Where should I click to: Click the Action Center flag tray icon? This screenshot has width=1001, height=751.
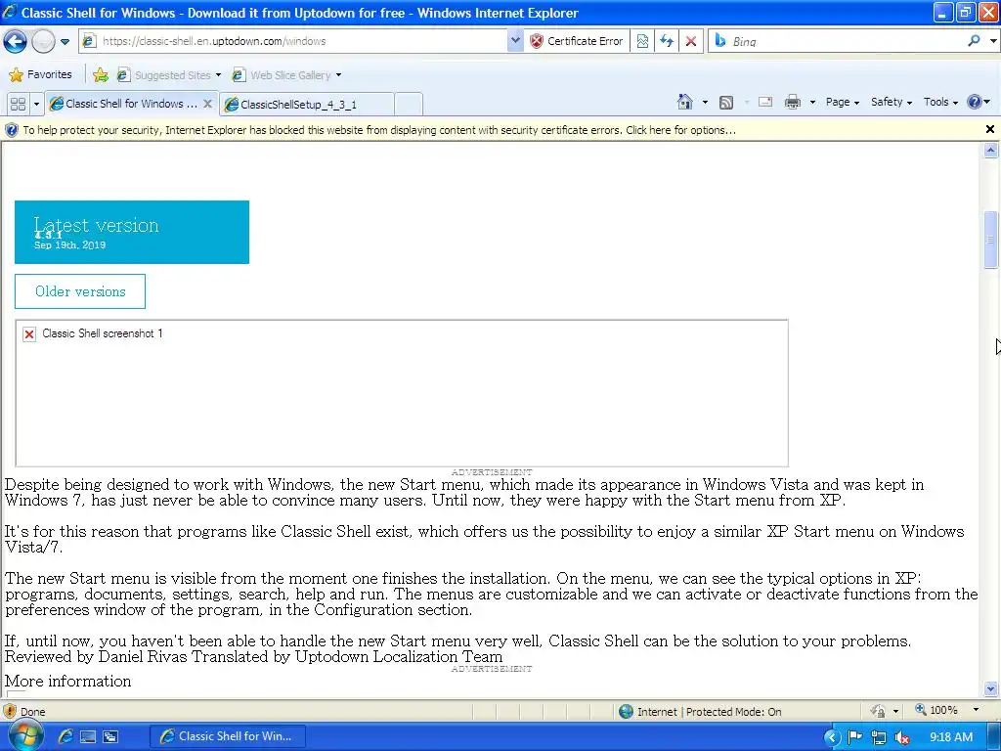click(855, 737)
